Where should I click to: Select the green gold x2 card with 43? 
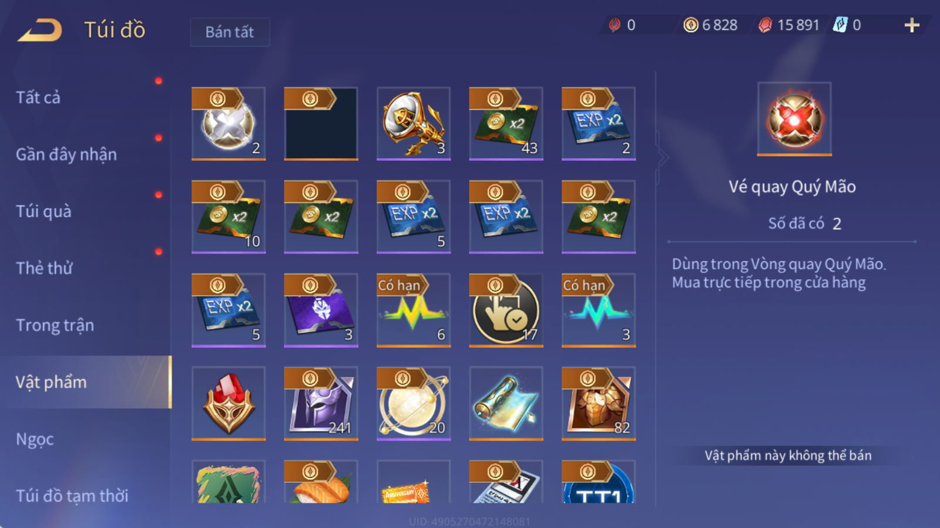click(x=506, y=124)
